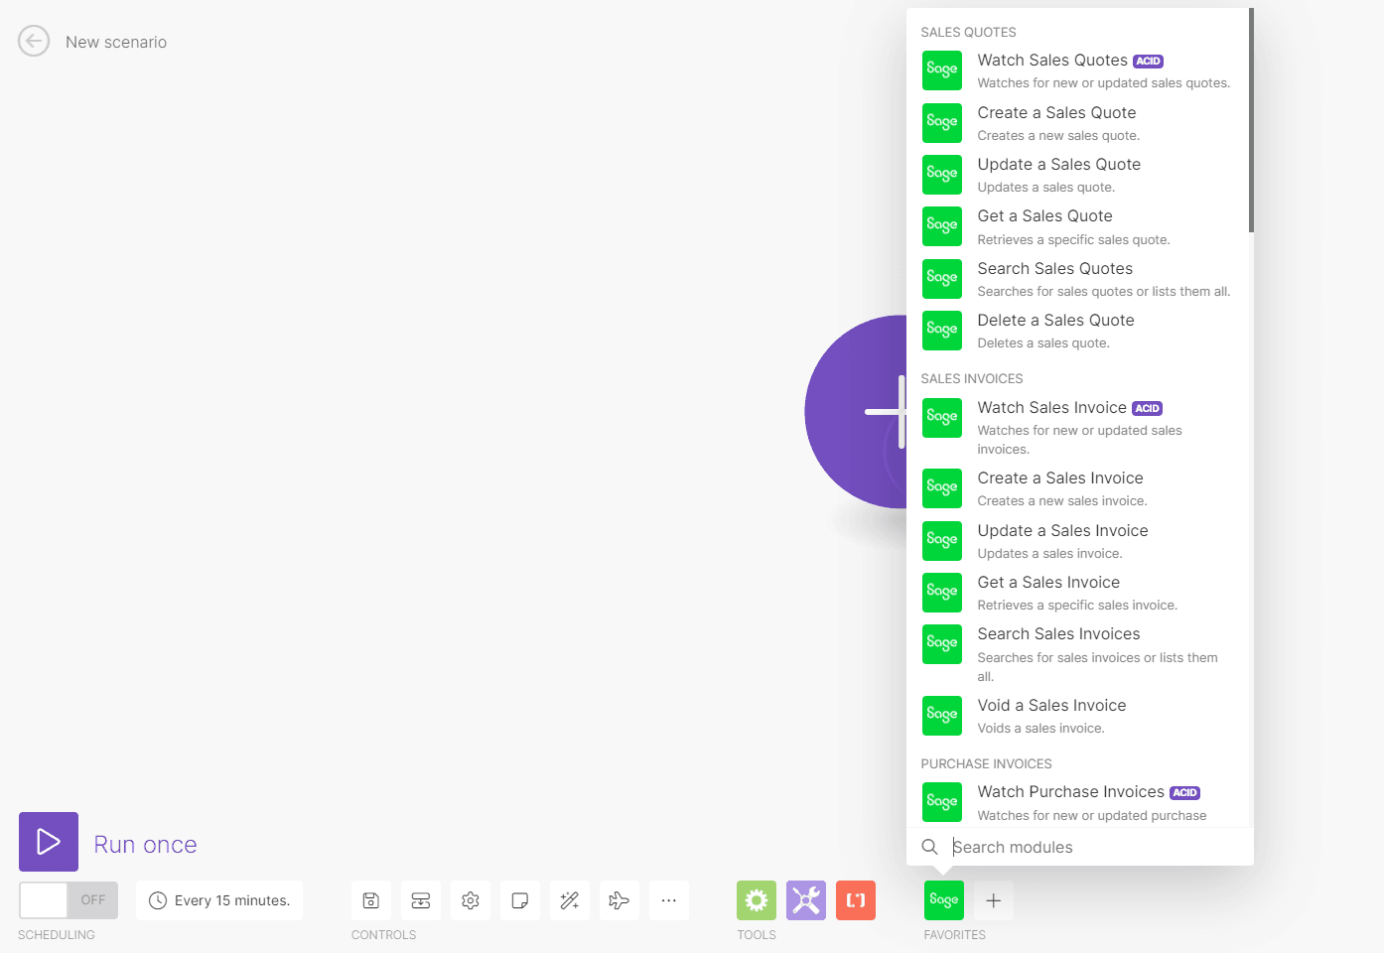Select the purple Flow control tools icon
This screenshot has width=1384, height=953.
point(805,899)
